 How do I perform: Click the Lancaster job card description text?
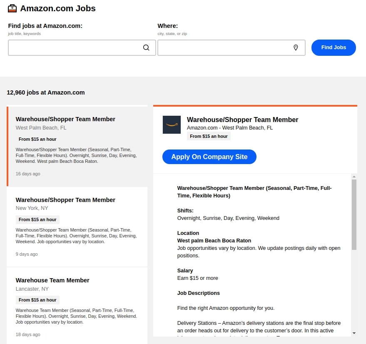coord(76,316)
